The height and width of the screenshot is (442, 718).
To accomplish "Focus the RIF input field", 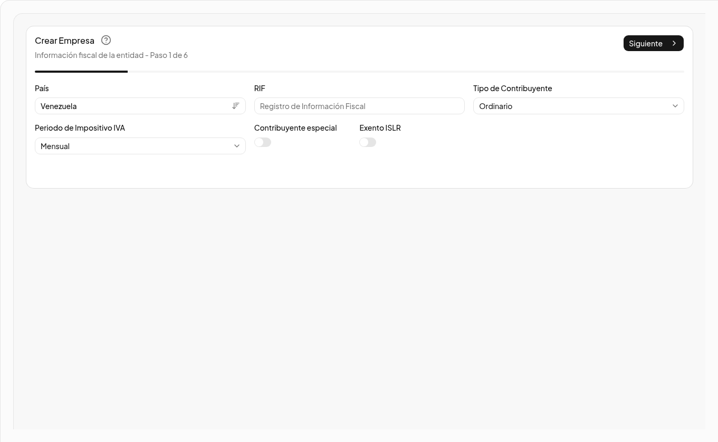I will point(359,106).
